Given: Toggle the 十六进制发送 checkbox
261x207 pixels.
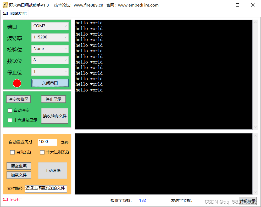Looking at the screenshot, I should click(42, 152).
